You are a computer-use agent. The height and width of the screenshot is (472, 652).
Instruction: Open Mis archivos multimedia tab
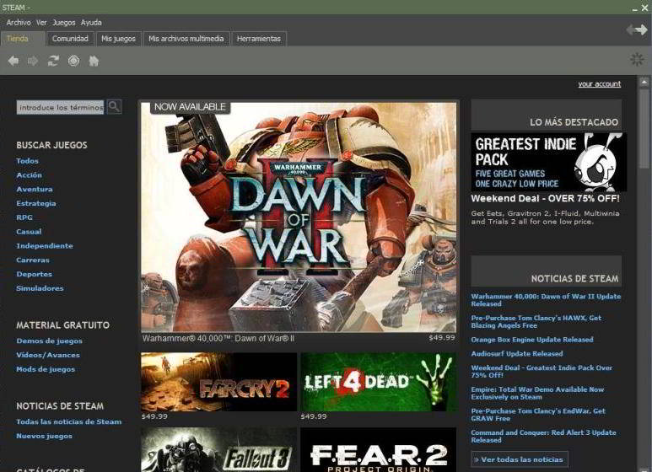pyautogui.click(x=186, y=39)
